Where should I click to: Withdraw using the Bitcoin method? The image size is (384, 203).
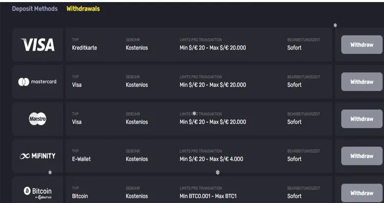coord(361,193)
